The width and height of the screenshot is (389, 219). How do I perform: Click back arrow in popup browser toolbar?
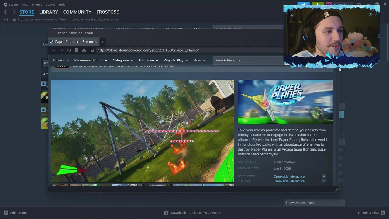tap(54, 50)
